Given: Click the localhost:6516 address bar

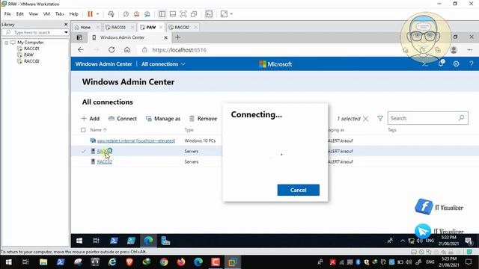Looking at the screenshot, I should [x=179, y=50].
